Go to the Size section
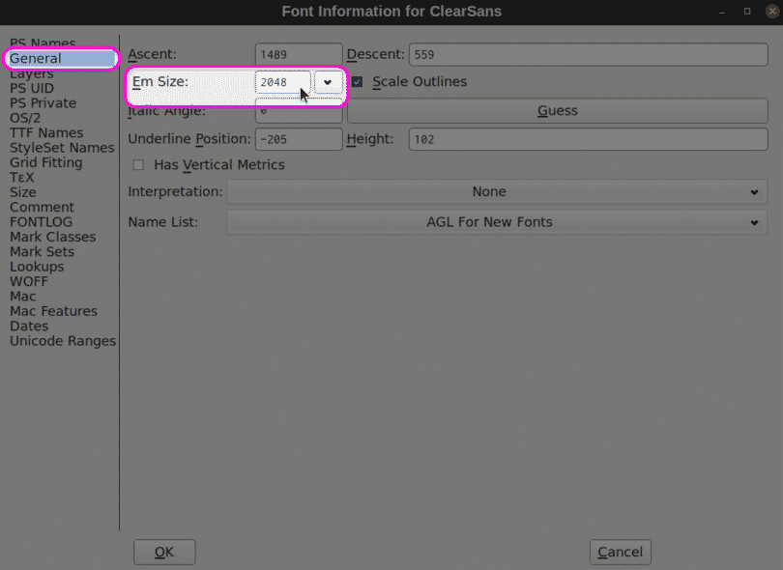Image resolution: width=783 pixels, height=570 pixels. [23, 192]
